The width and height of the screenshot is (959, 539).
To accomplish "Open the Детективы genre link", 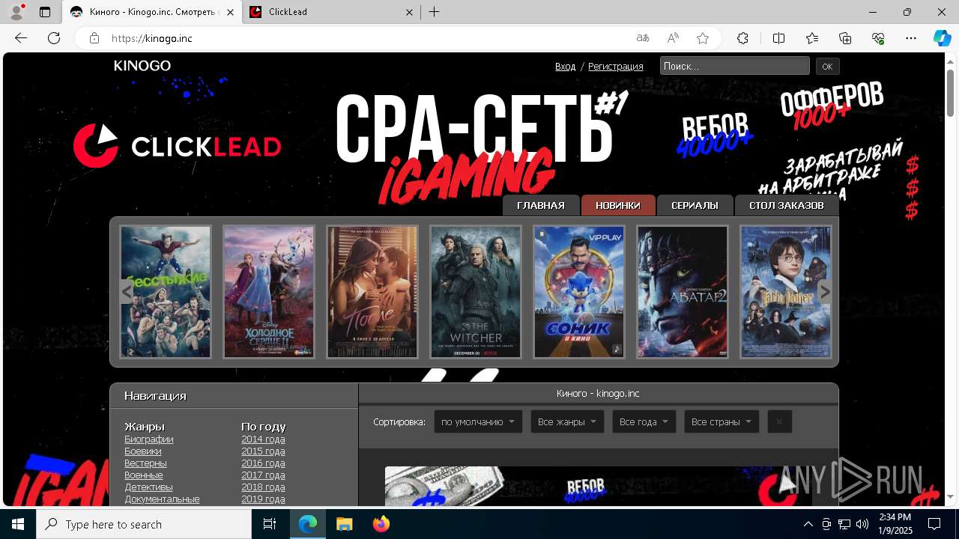I will 148,487.
